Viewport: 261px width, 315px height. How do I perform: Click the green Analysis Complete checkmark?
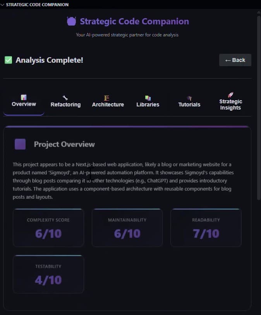click(x=7, y=60)
